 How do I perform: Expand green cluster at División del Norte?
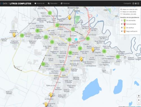70,53
